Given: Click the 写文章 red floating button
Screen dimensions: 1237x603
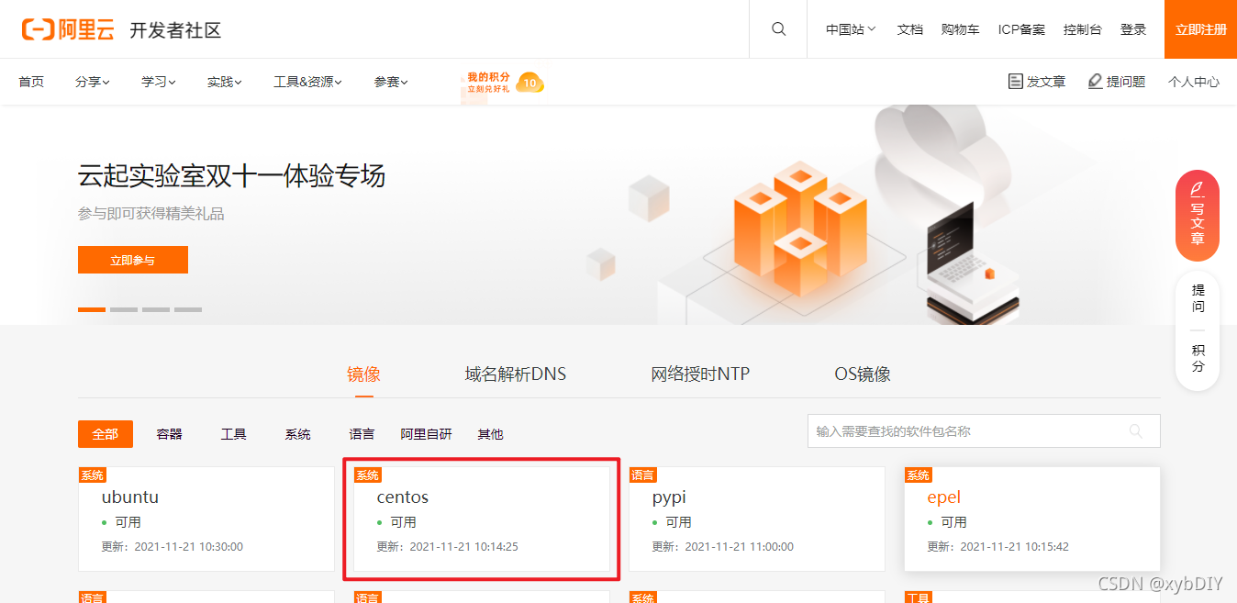Looking at the screenshot, I should click(x=1198, y=216).
